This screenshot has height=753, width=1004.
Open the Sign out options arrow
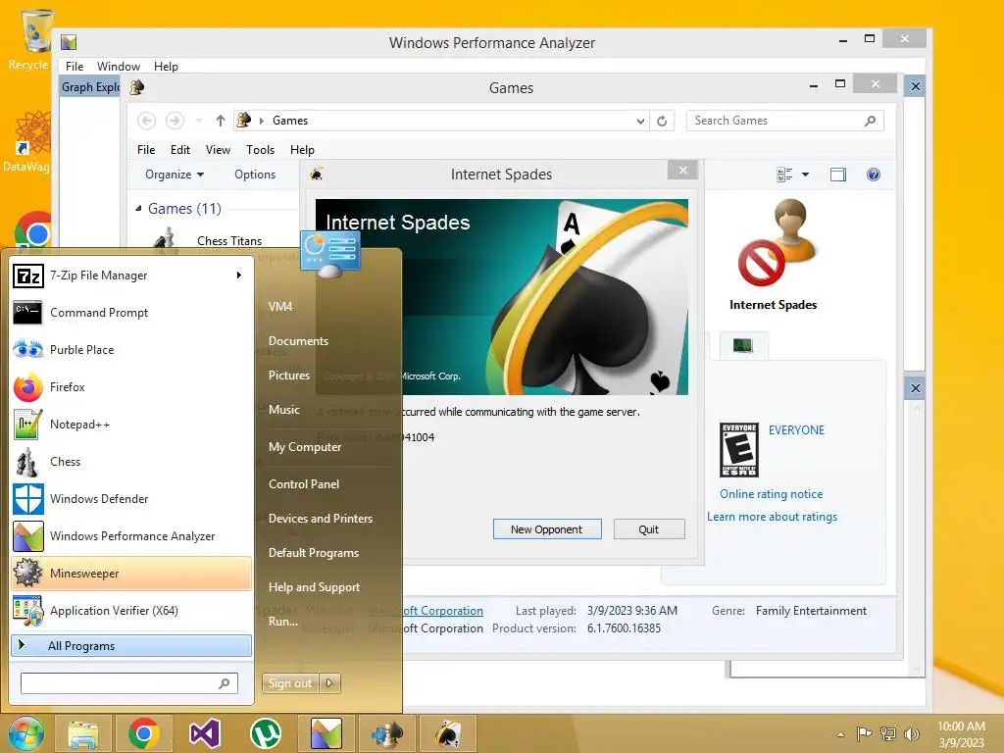pos(329,683)
